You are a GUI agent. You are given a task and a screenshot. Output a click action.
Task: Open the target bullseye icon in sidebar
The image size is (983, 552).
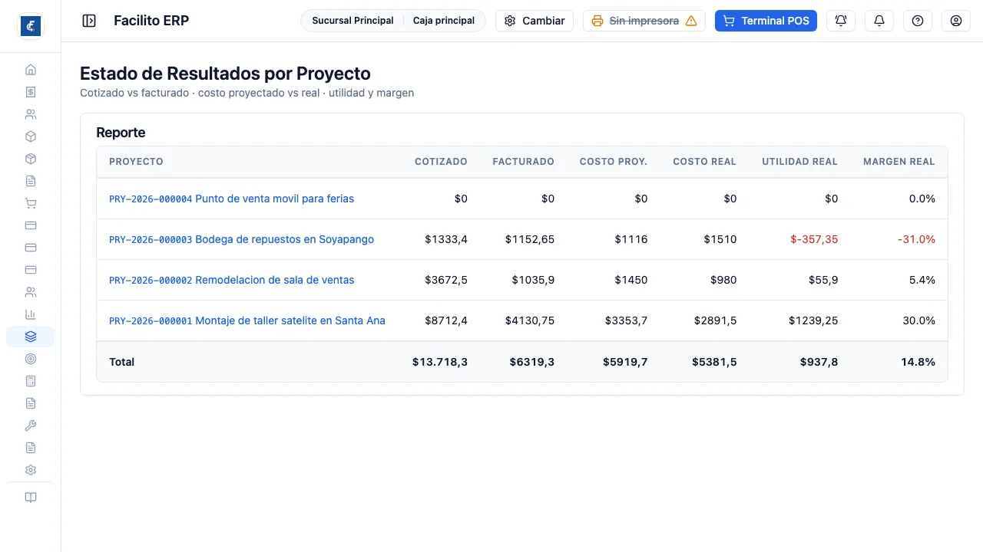point(31,359)
